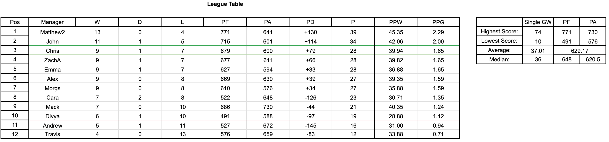
Task: Select the Median PA value 620.5
Action: (x=593, y=60)
